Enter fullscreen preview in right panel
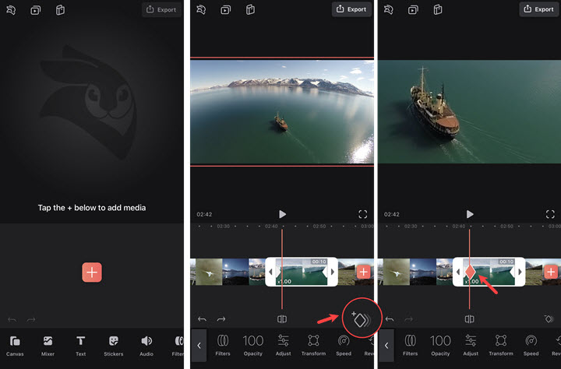This screenshot has height=369, width=561. click(x=550, y=214)
